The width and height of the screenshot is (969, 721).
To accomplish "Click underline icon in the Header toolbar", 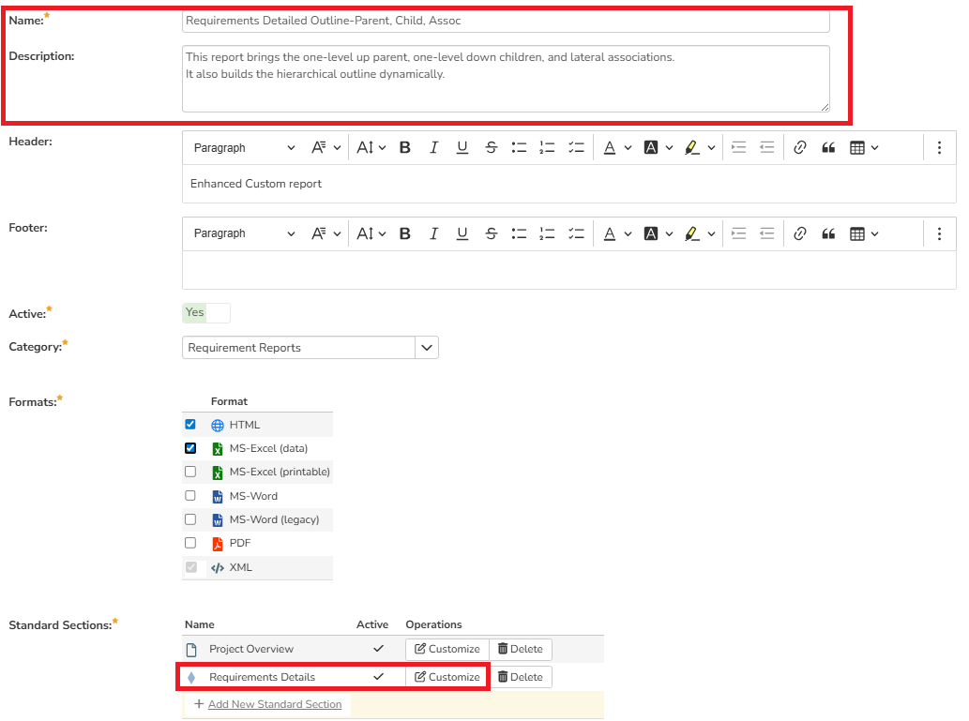I will 462,147.
